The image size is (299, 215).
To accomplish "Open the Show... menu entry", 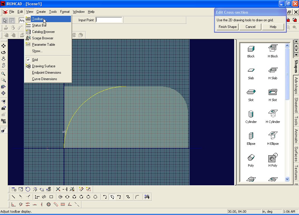I will point(48,51).
